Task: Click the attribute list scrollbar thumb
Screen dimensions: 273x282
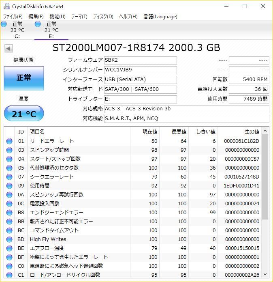Action: [x=265, y=177]
